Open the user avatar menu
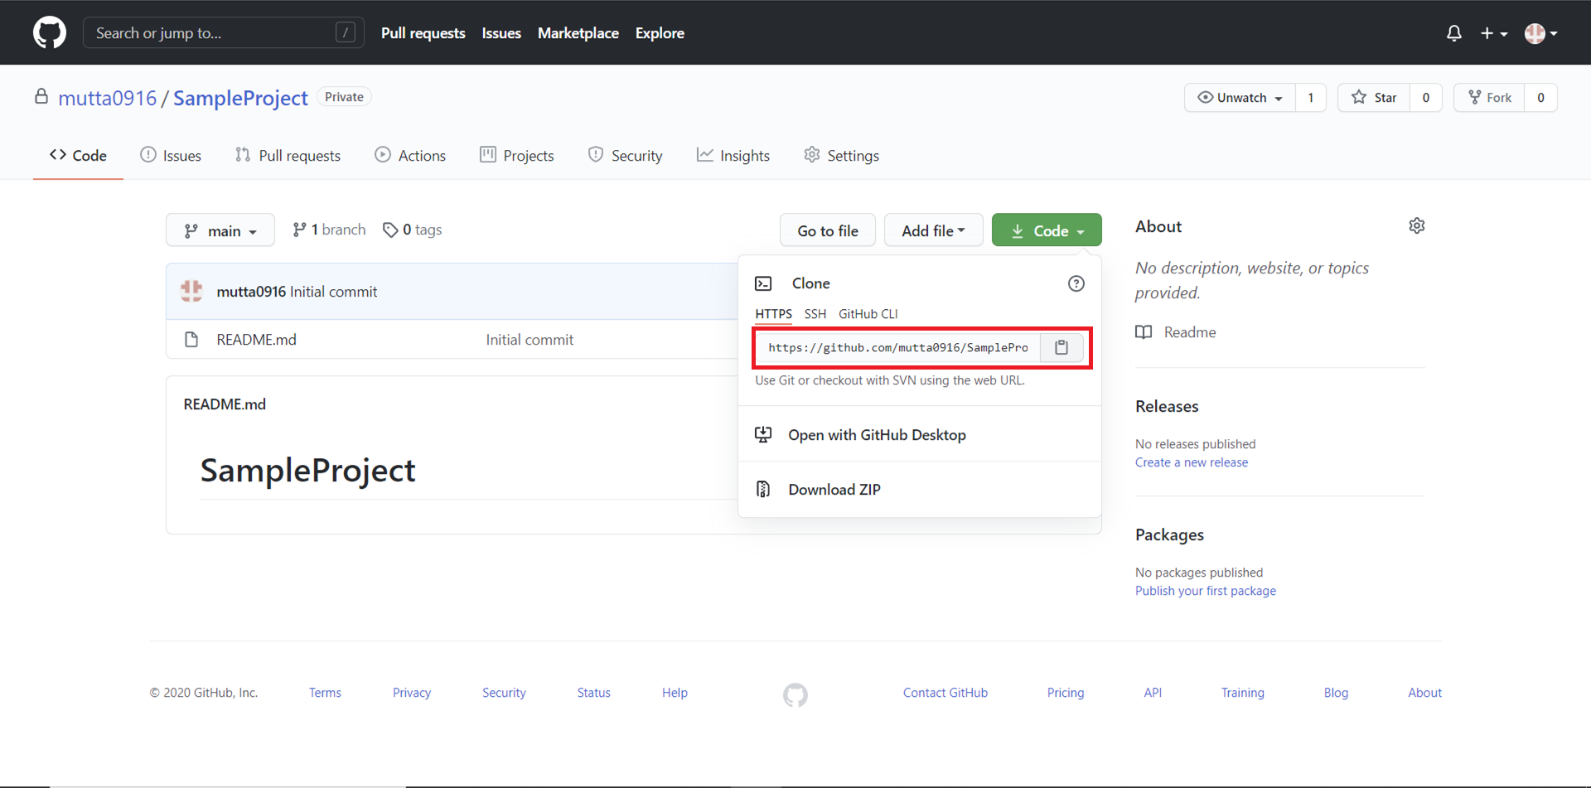The width and height of the screenshot is (1591, 788). [1541, 33]
